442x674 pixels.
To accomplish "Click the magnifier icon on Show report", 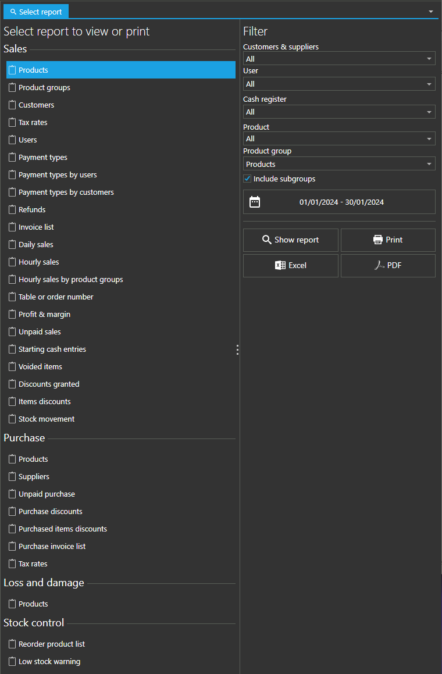I will [267, 240].
